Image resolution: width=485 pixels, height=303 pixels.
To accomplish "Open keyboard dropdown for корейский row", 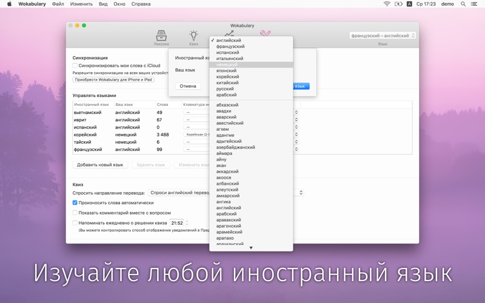I will 241,135.
